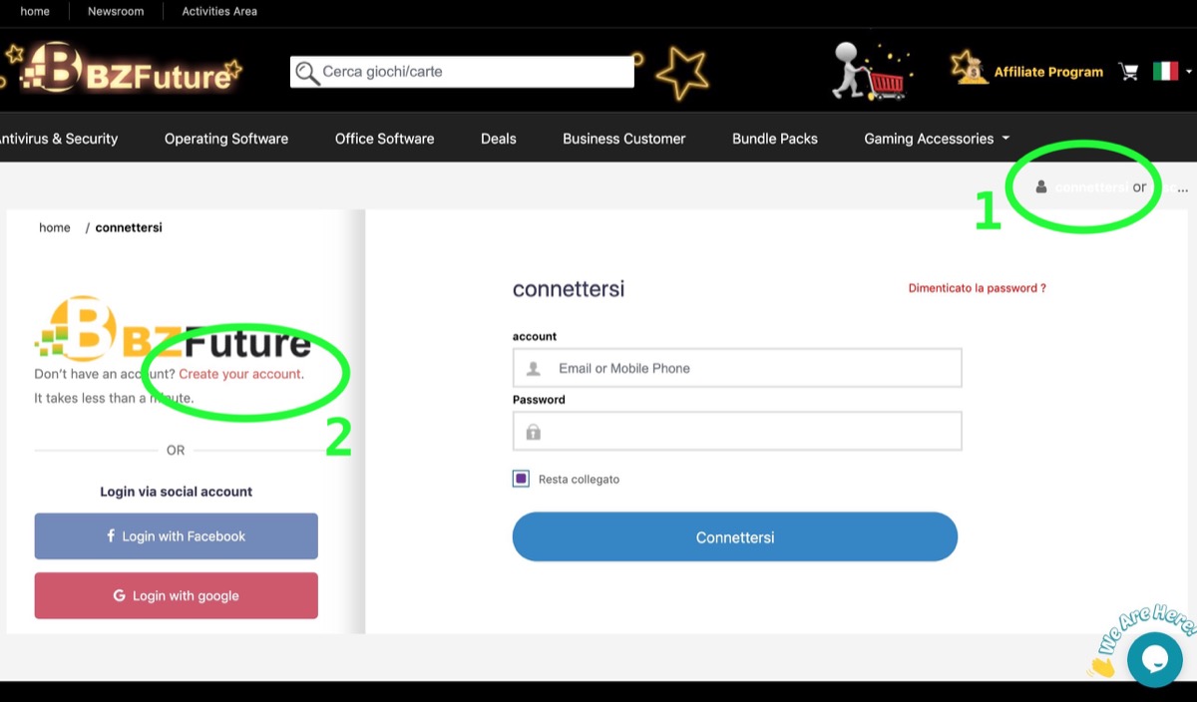The height and width of the screenshot is (702, 1197).
Task: Open Business Customer page
Action: pyautogui.click(x=624, y=139)
